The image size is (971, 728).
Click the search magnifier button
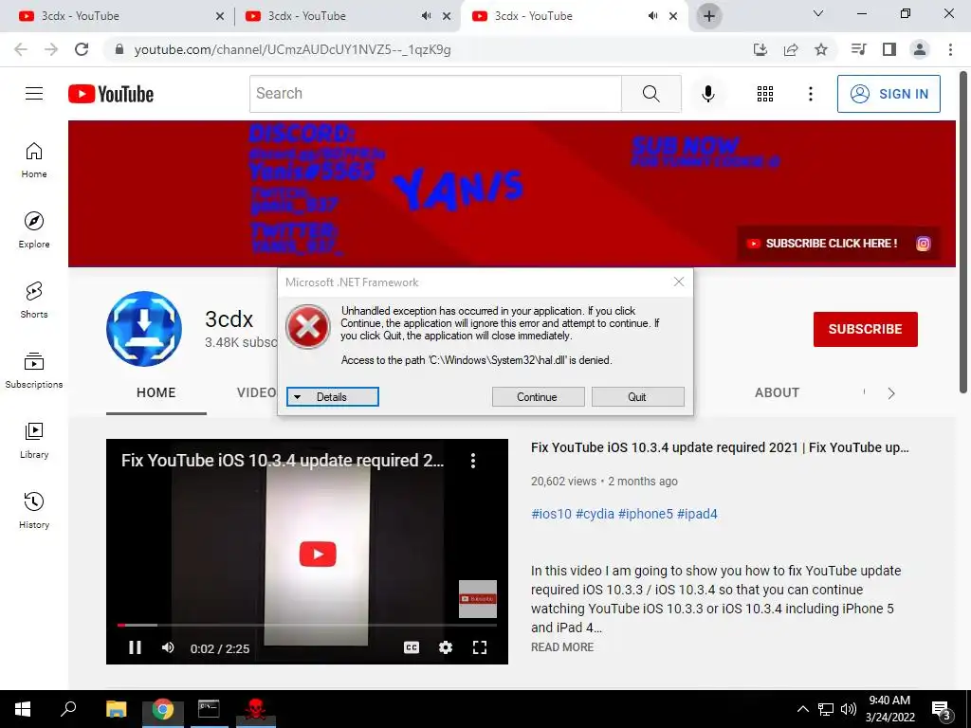pos(650,94)
